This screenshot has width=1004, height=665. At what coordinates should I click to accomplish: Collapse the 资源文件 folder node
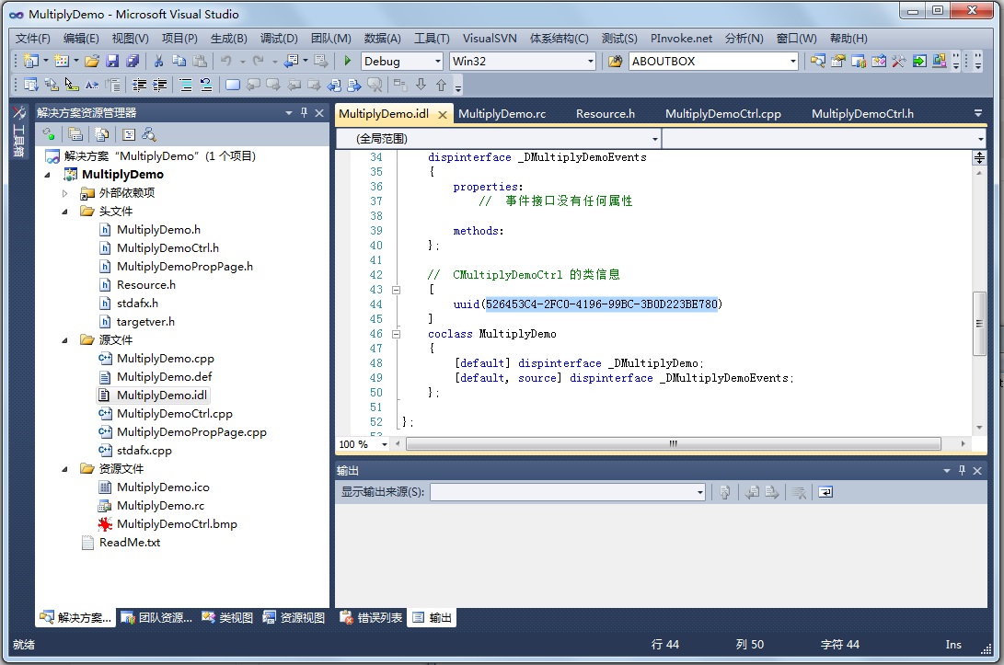(x=64, y=468)
